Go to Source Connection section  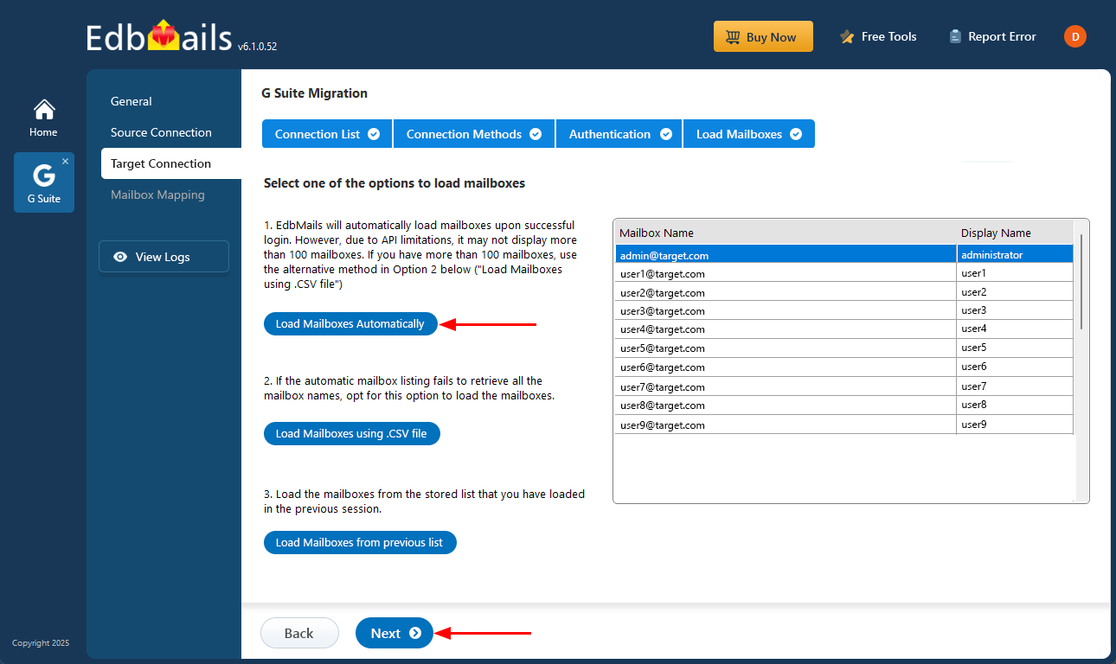click(161, 132)
